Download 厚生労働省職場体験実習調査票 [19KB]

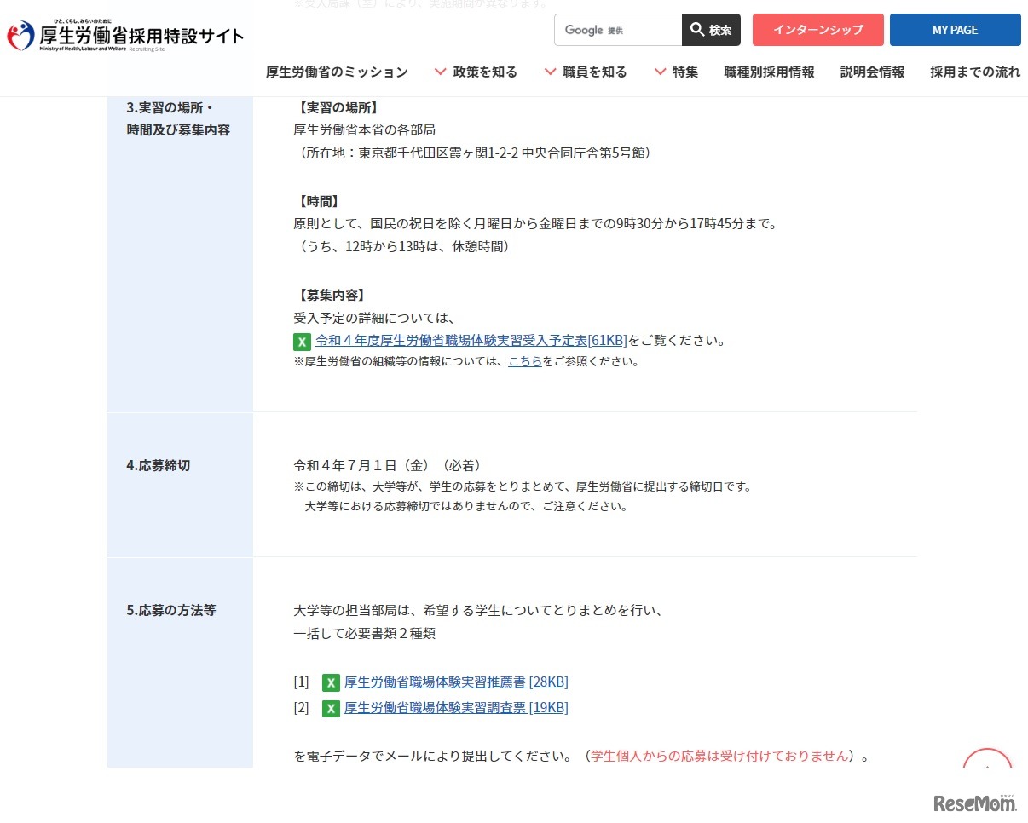point(456,708)
